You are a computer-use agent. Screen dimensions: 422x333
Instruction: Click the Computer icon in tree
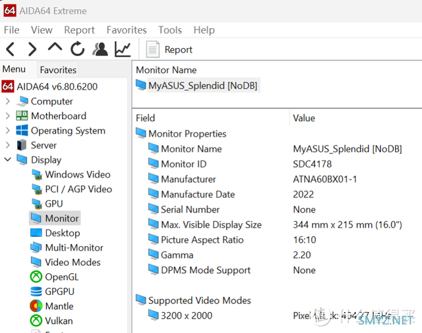pos(22,101)
